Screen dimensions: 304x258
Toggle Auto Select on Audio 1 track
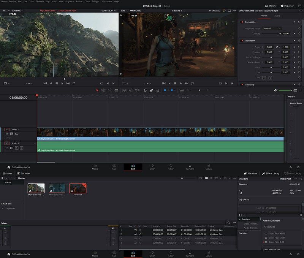12,148
